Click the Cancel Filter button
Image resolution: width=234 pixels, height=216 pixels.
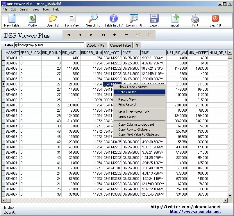pyautogui.click(x=120, y=45)
